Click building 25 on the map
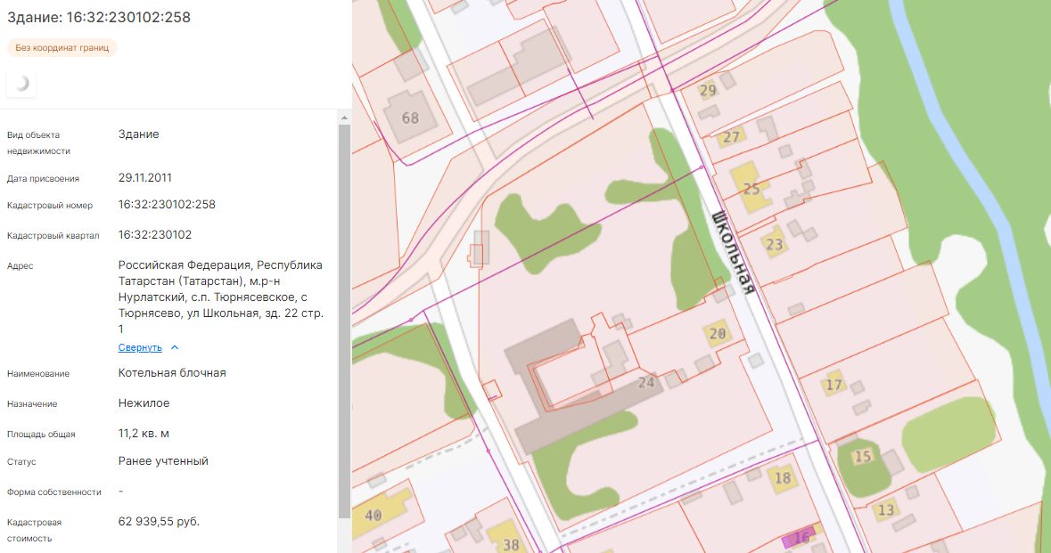The image size is (1051, 553). pyautogui.click(x=751, y=189)
